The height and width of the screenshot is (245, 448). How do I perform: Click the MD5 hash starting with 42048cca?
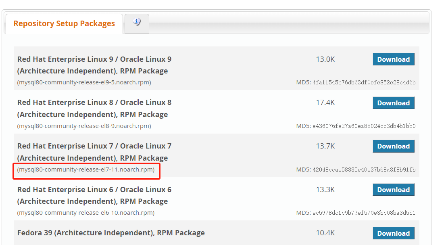click(x=363, y=170)
